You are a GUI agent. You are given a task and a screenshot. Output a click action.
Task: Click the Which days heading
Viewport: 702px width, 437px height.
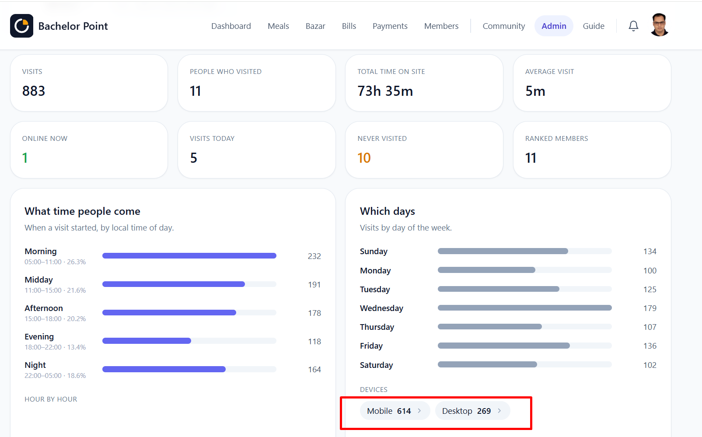click(x=388, y=211)
